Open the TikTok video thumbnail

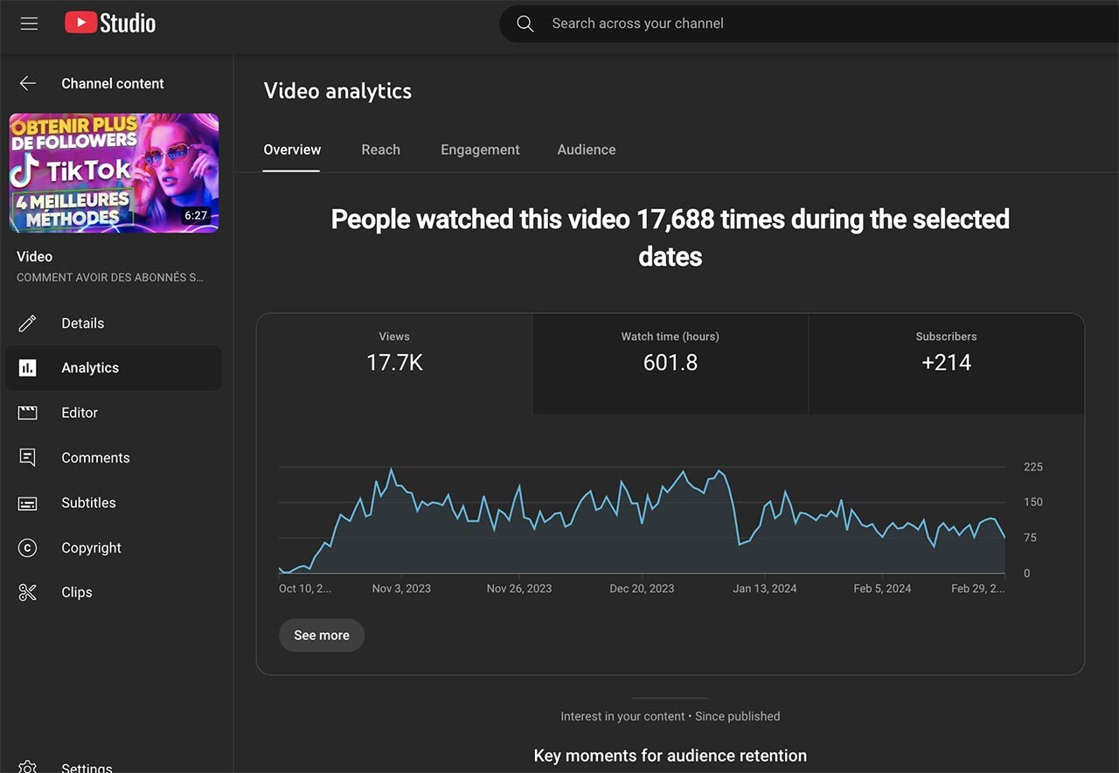click(114, 173)
